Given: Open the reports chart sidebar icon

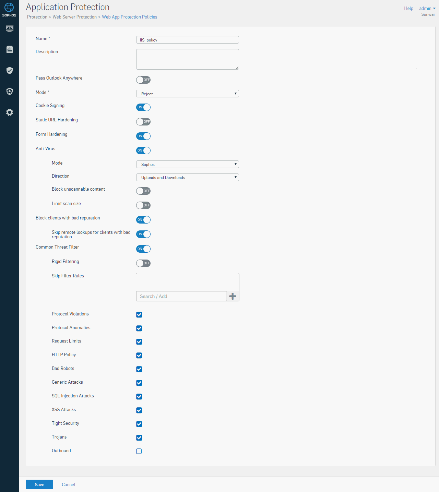Looking at the screenshot, I should click(10, 49).
